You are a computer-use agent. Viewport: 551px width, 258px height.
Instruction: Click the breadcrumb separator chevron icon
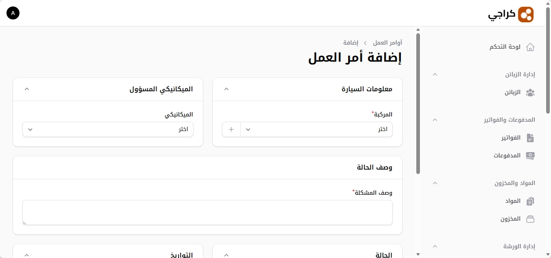click(x=365, y=43)
